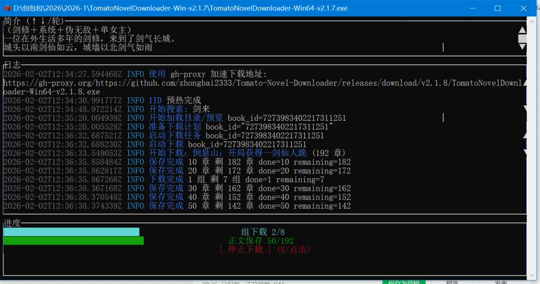The width and height of the screenshot is (540, 284).
Task: Click the 简介 panel header label
Action: tap(34, 21)
